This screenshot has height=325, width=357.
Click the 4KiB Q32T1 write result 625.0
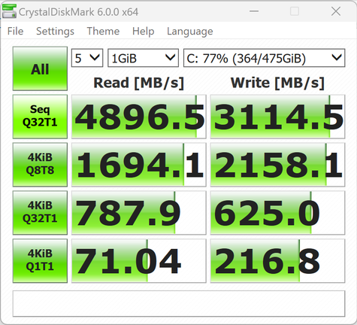277,213
